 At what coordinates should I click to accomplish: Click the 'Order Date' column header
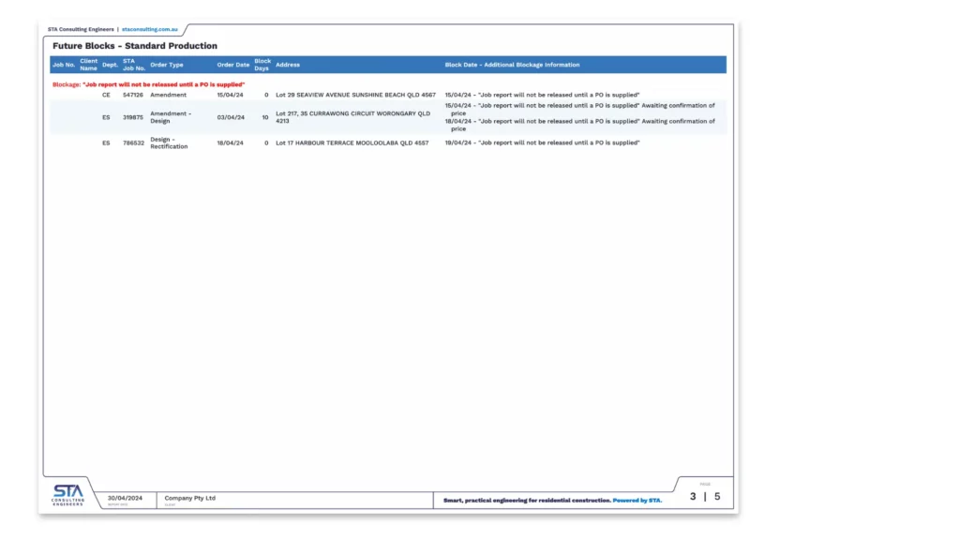point(233,65)
